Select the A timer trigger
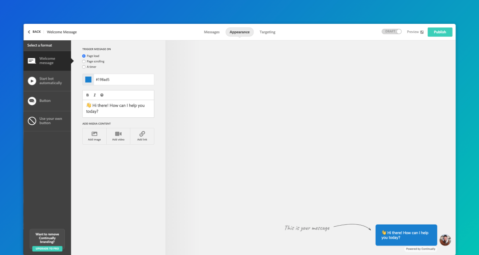Image resolution: width=479 pixels, height=255 pixels. point(84,67)
